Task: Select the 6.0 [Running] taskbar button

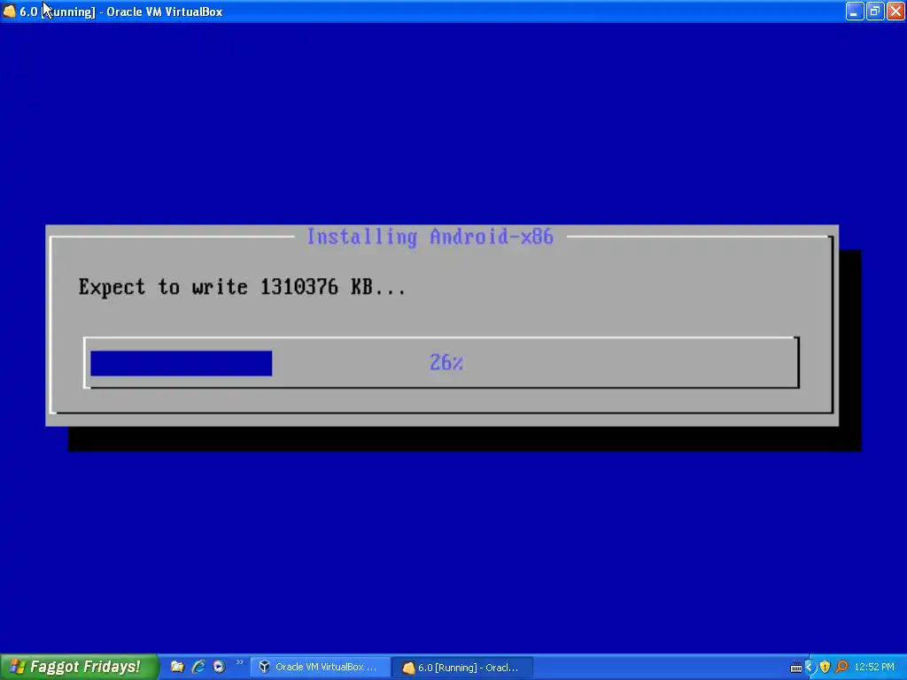Action: tap(462, 668)
